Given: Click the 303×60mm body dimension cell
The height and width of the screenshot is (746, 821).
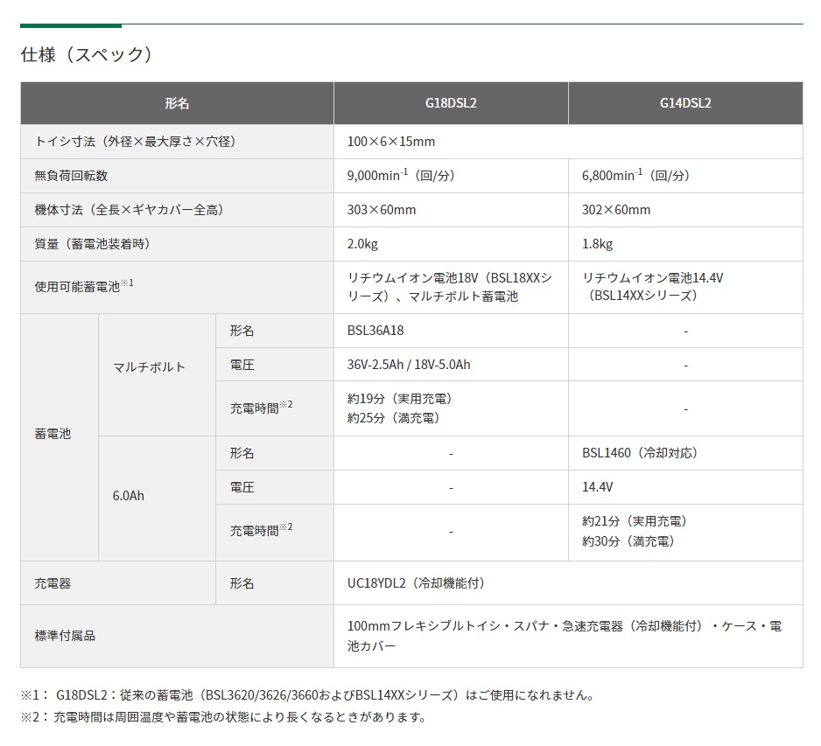Looking at the screenshot, I should [x=382, y=210].
